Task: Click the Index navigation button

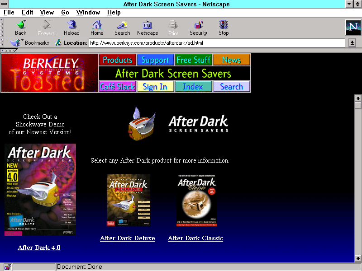Action: coord(193,87)
